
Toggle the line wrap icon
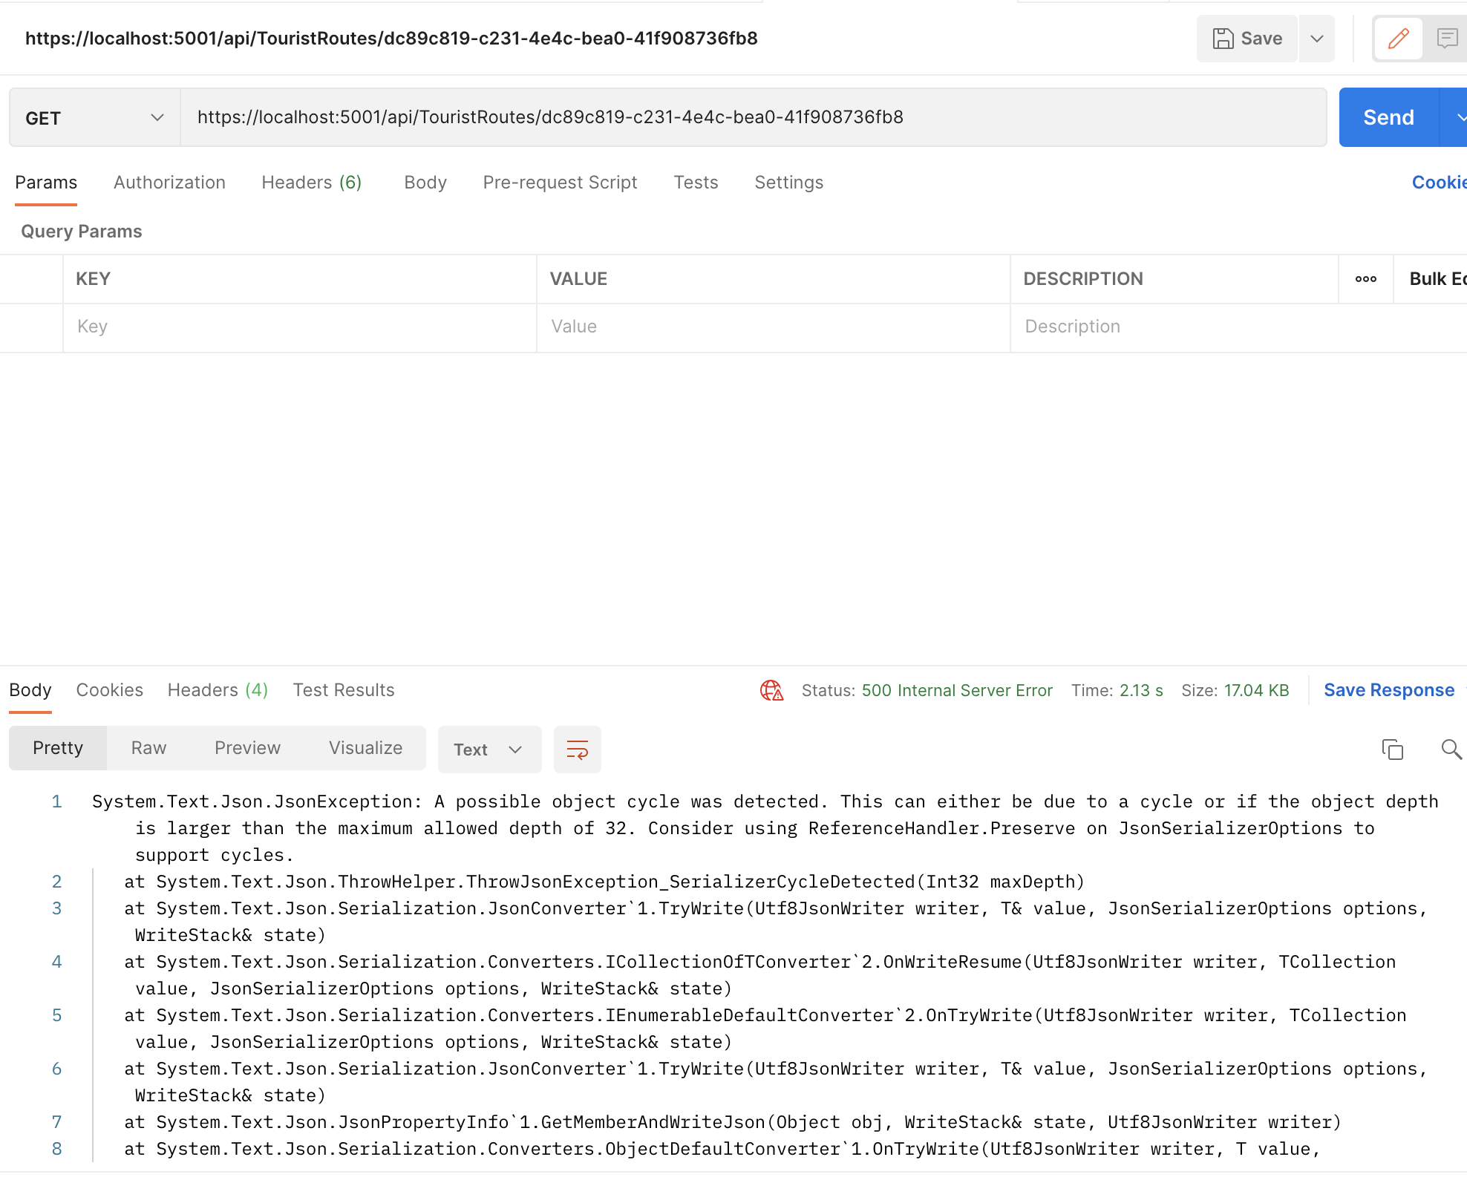[x=577, y=750]
